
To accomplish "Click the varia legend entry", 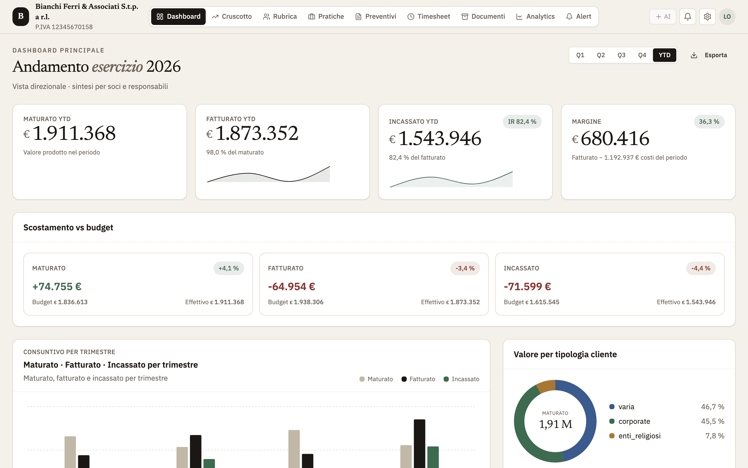I will pyautogui.click(x=667, y=407).
